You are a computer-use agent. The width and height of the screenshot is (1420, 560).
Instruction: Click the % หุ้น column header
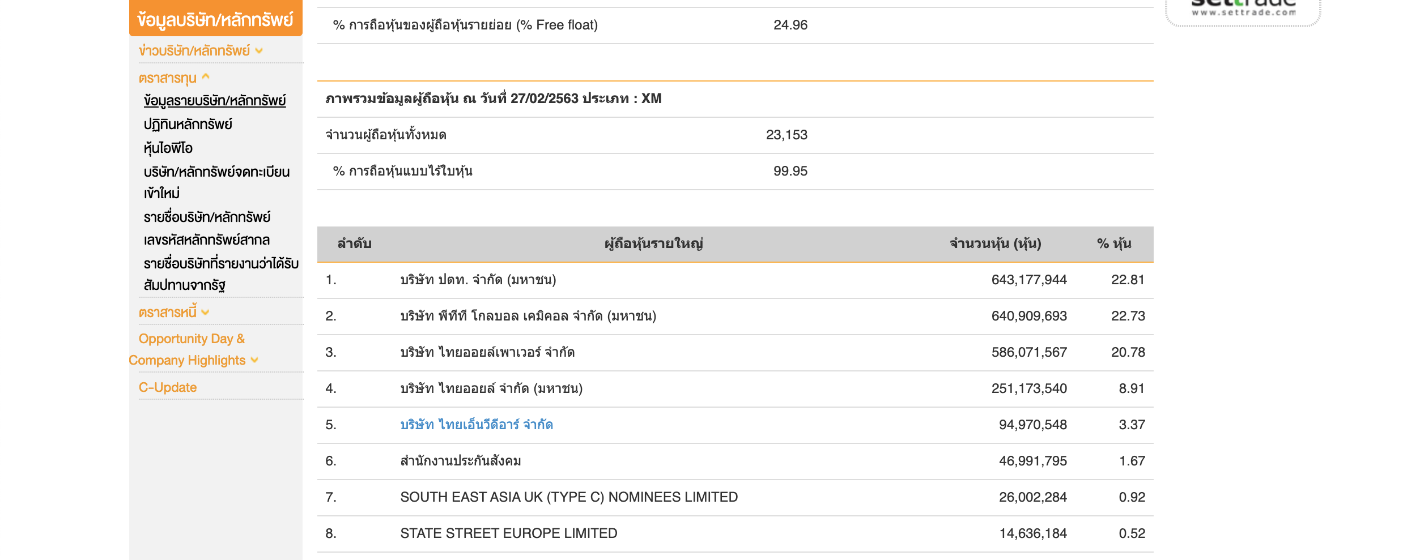click(1113, 244)
